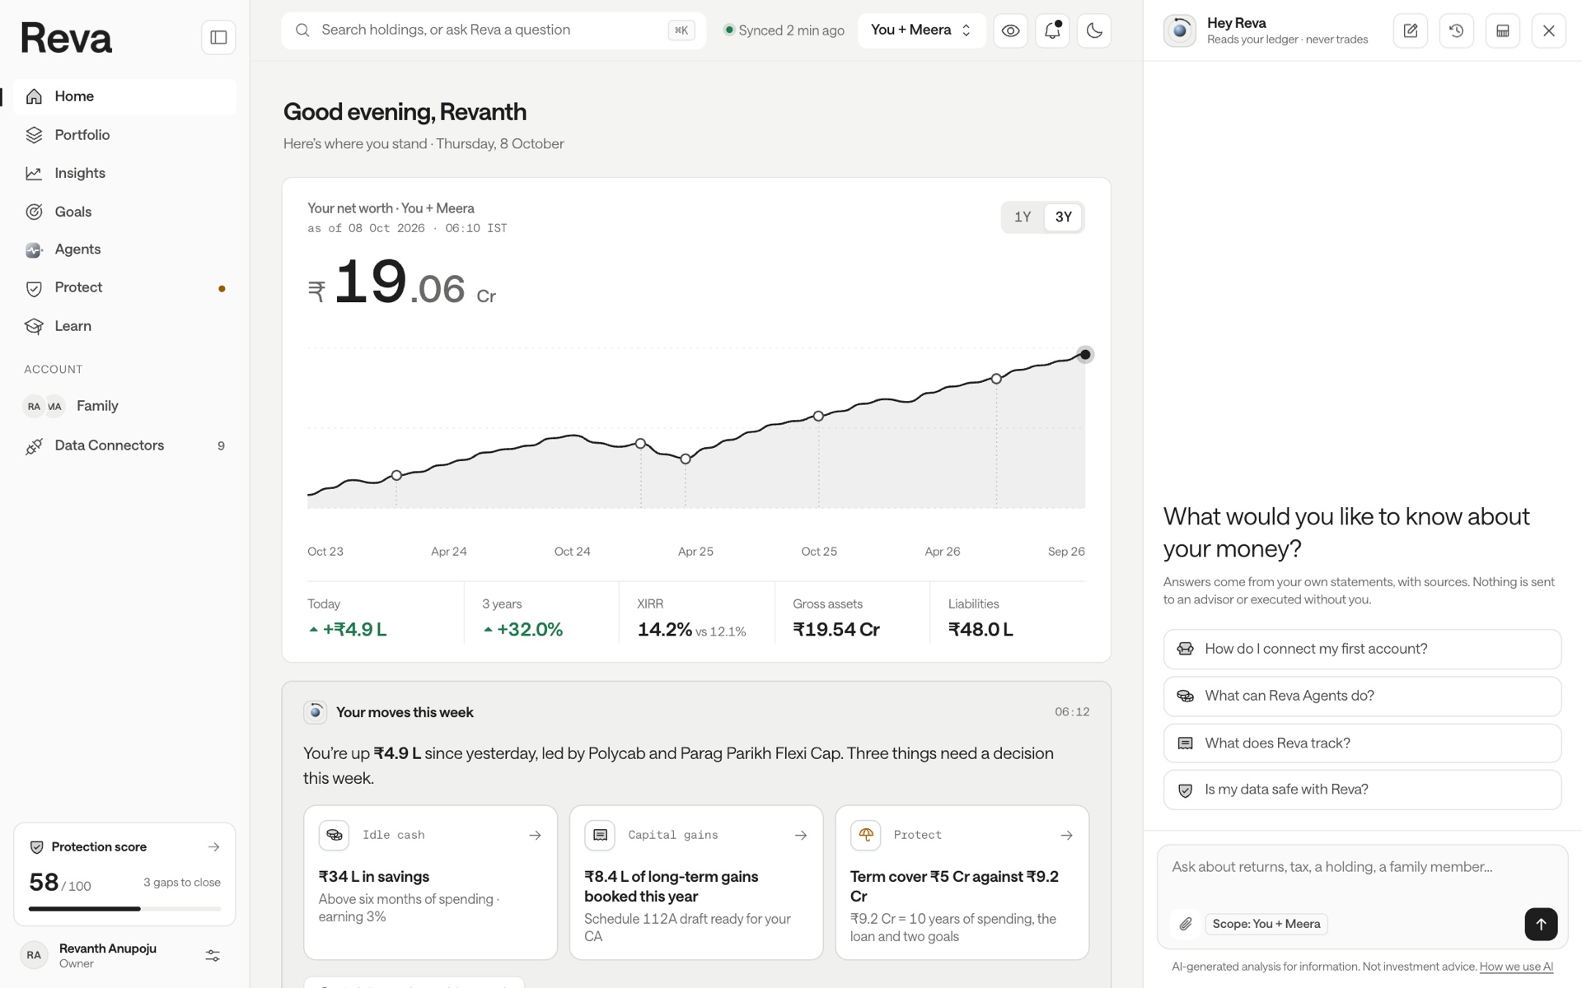Image resolution: width=1582 pixels, height=988 pixels.
Task: Switch the chart to 1Y range
Action: pos(1023,217)
